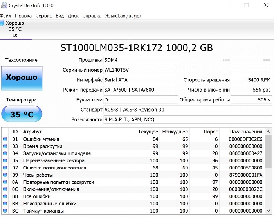Click status orb of Ошибки чтения row

coord(5,139)
